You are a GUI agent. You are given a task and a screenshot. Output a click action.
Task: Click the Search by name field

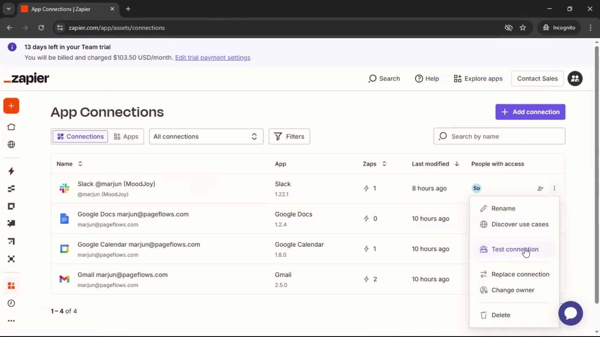click(x=499, y=136)
